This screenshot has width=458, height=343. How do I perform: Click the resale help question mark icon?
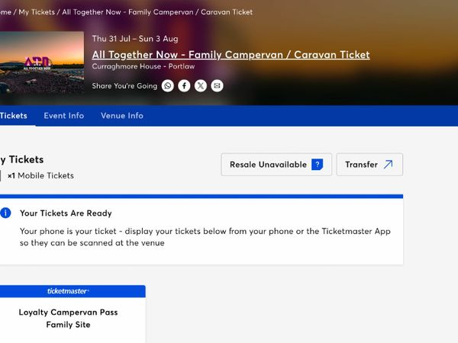click(318, 165)
